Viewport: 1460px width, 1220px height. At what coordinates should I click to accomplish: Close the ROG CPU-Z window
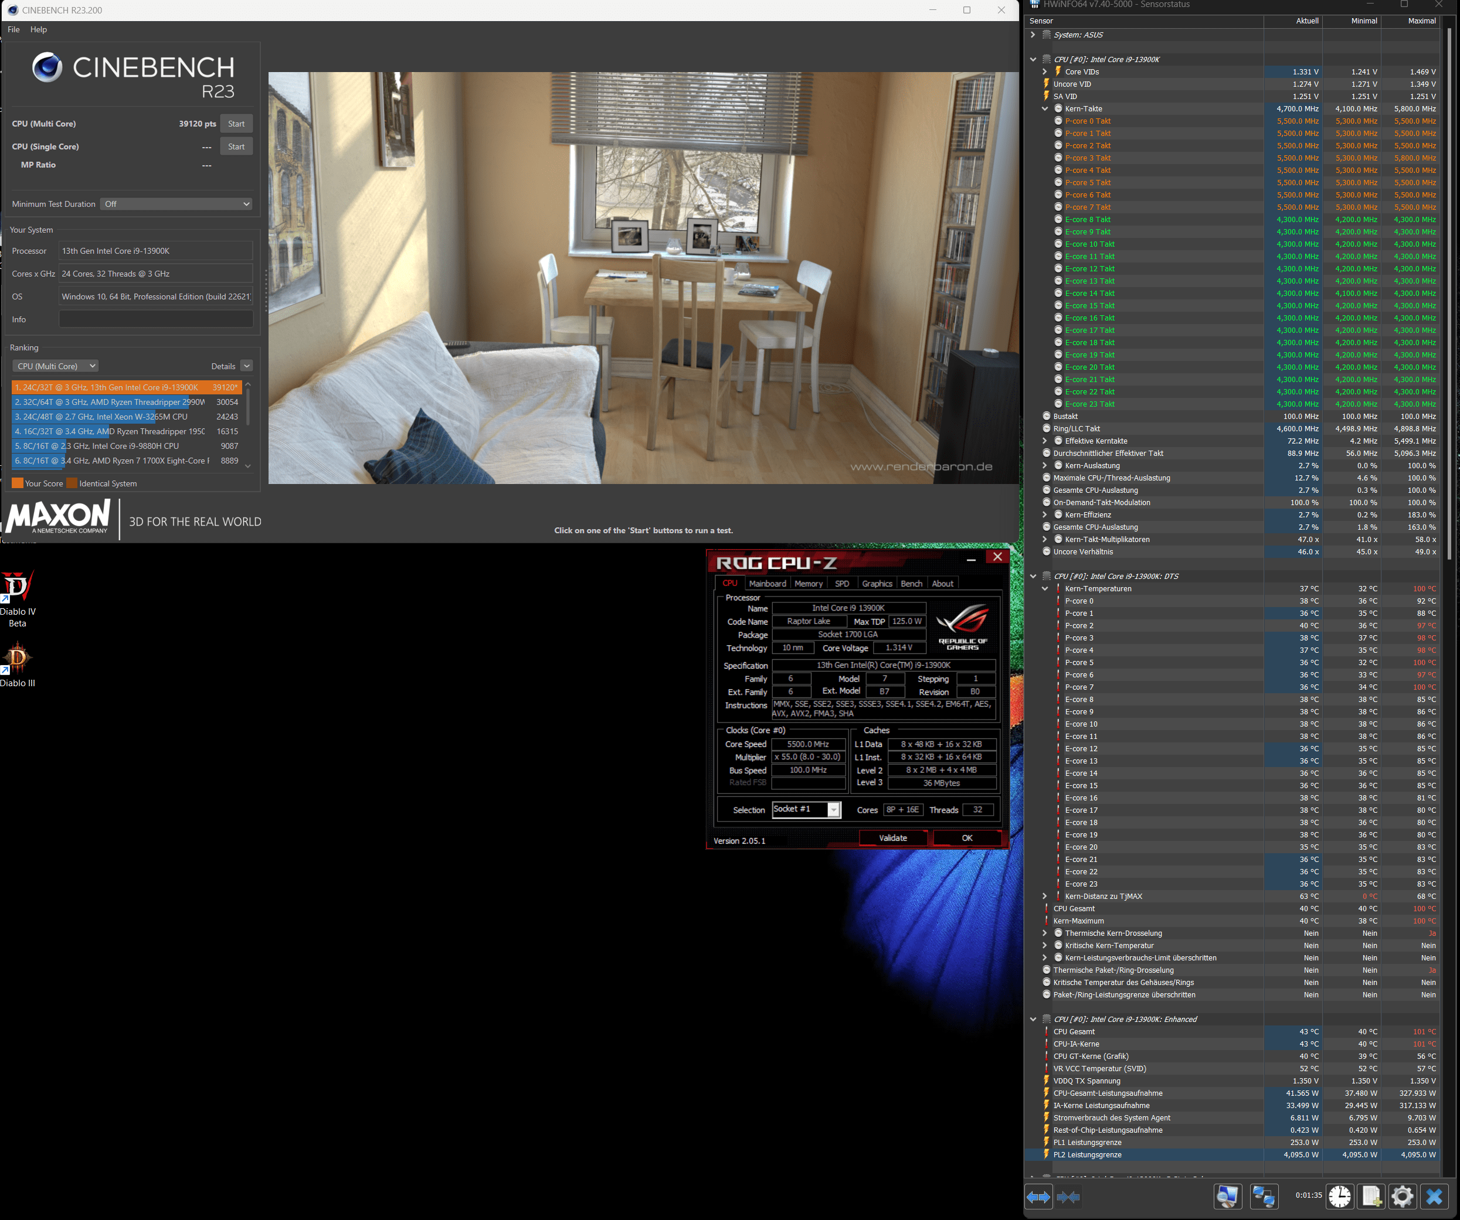[998, 557]
